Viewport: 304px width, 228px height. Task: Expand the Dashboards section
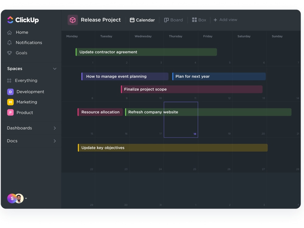(x=55, y=128)
